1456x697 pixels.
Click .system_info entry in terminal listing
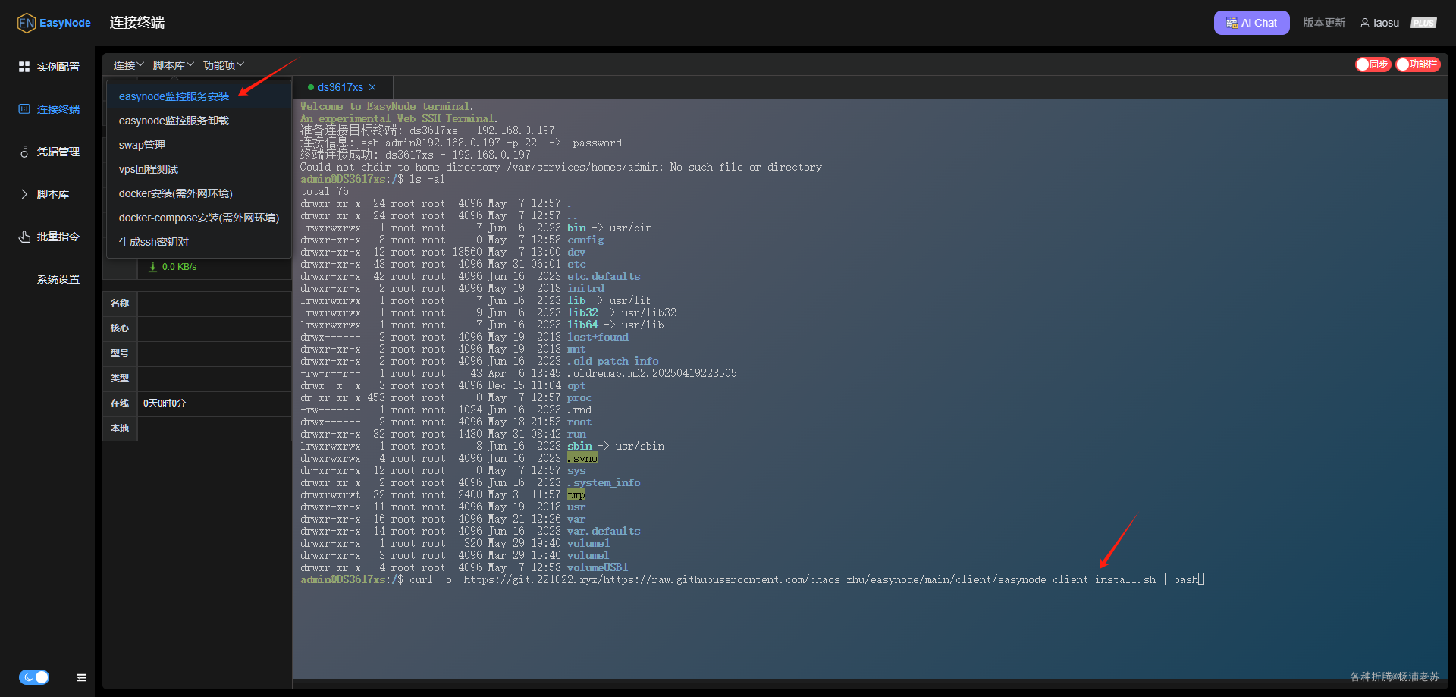coord(604,482)
